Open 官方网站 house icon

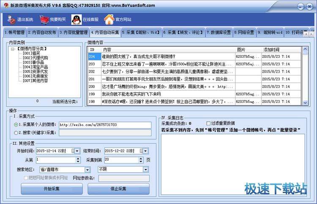109,19
